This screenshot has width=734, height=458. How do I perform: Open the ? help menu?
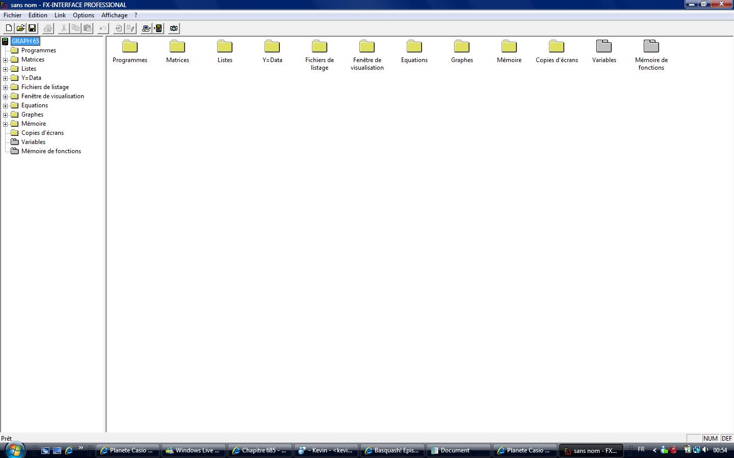[136, 15]
